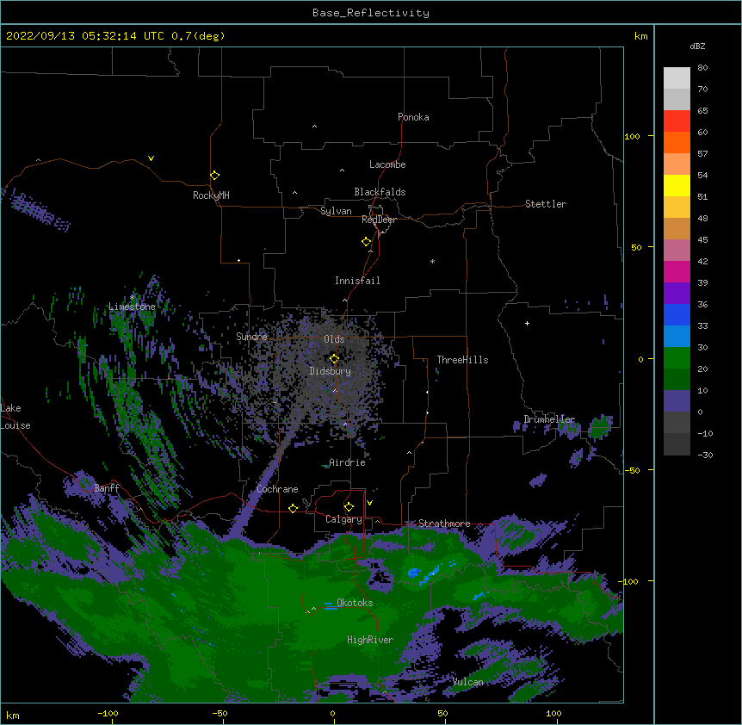Click the Didsbury town label
Image resolution: width=742 pixels, height=725 pixels.
331,371
